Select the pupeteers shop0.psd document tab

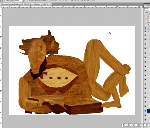26,4
